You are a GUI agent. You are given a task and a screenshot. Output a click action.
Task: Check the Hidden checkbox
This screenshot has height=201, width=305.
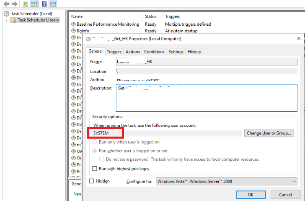[92, 181]
